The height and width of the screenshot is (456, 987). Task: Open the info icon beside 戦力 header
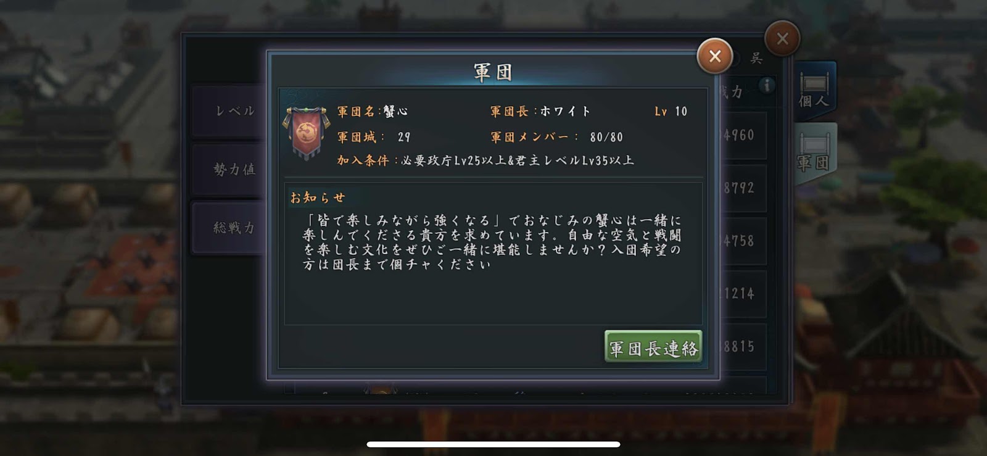click(767, 85)
